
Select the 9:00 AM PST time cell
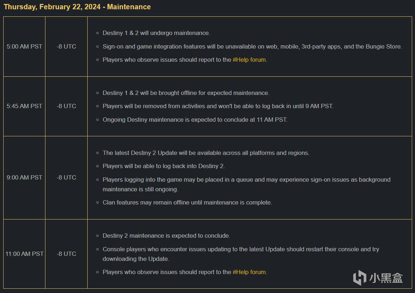[x=24, y=177]
